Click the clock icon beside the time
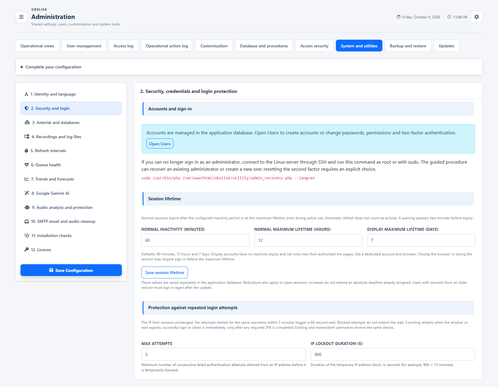 tap(449, 17)
